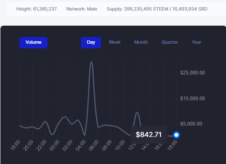226x164 pixels.
Task: Click the Network: Main text
Action: point(82,9)
